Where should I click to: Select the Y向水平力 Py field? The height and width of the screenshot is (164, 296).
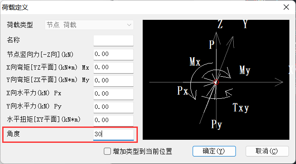114,107
